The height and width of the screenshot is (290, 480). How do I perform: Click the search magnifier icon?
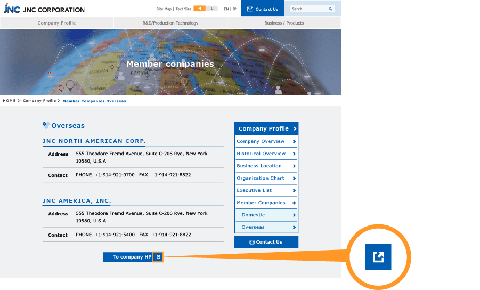click(x=331, y=9)
